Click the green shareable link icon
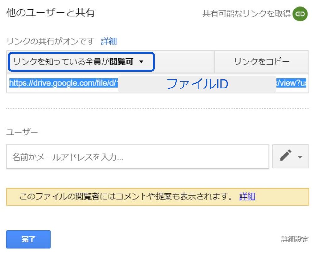Screen dimensions: 323x256 [300, 14]
